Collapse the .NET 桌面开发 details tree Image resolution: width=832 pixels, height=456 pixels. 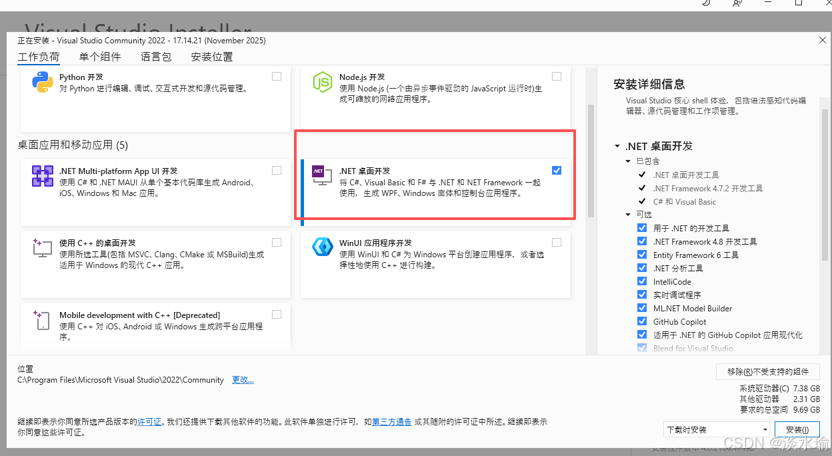[617, 147]
